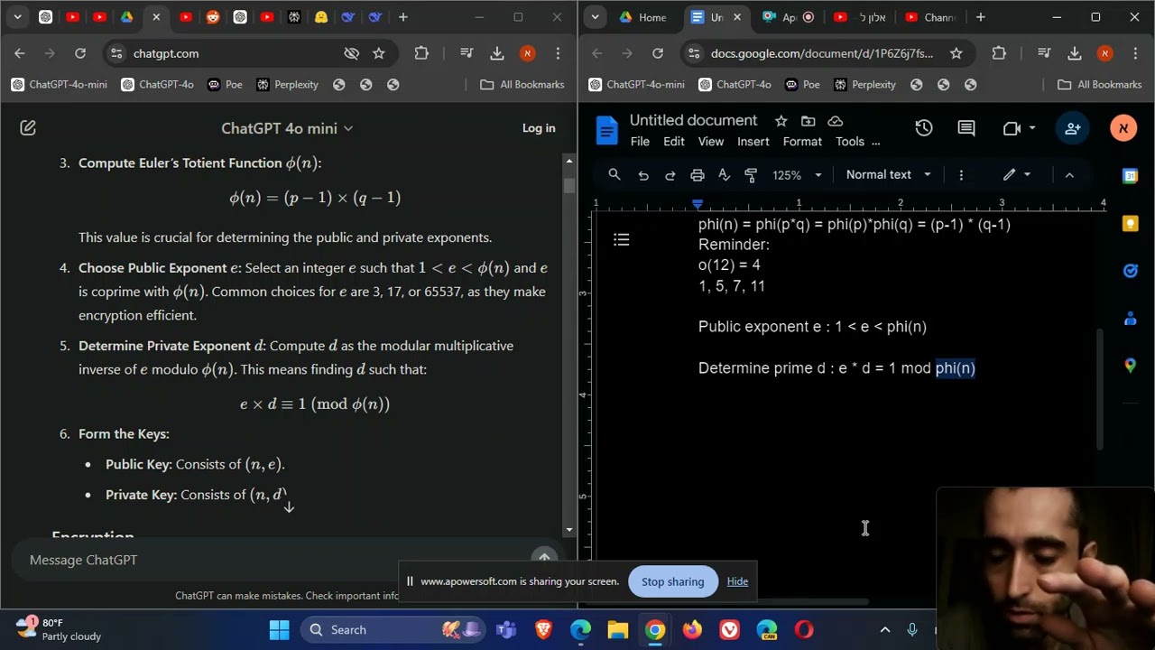The width and height of the screenshot is (1155, 650).
Task: Click the new chat icon in ChatGPT
Action: (28, 128)
